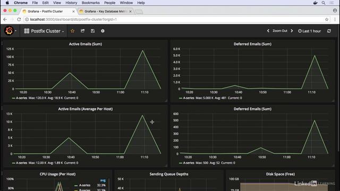Viewport: 340px width, 191px height.
Task: Star the Postfix Cluster dashboard
Action: click(x=72, y=31)
